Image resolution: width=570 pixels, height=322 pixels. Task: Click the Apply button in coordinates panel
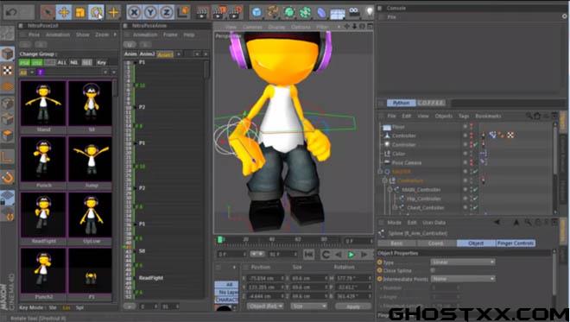tap(353, 306)
